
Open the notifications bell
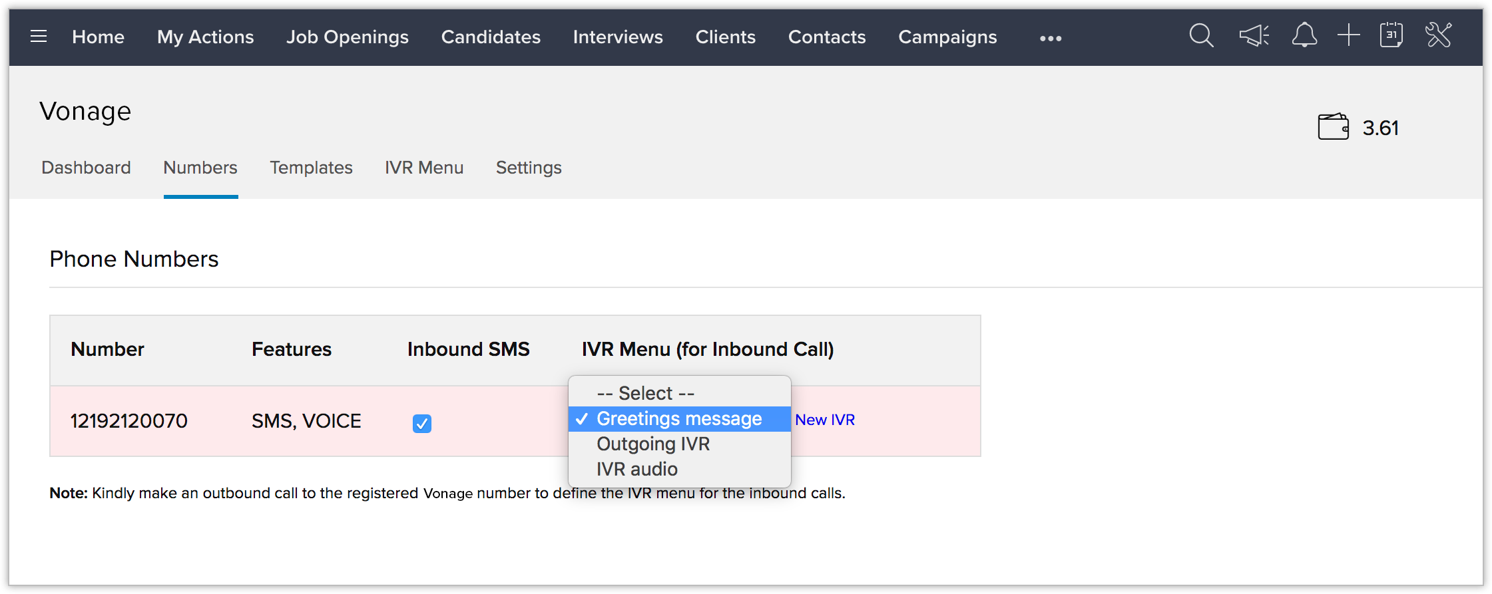1304,35
